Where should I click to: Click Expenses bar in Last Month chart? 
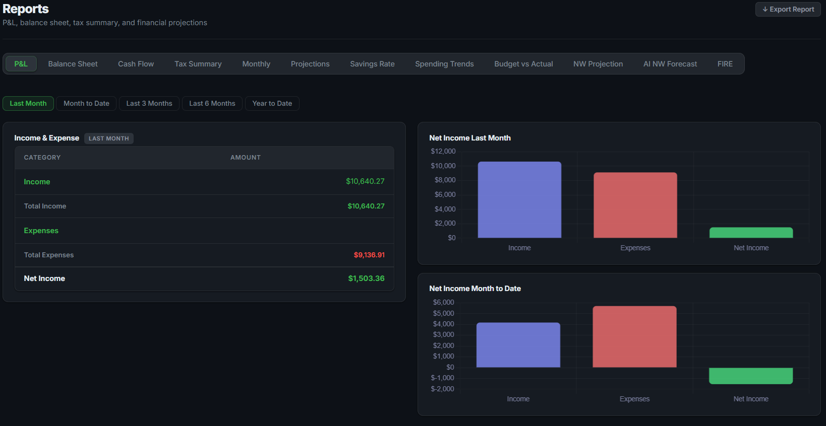coord(635,205)
